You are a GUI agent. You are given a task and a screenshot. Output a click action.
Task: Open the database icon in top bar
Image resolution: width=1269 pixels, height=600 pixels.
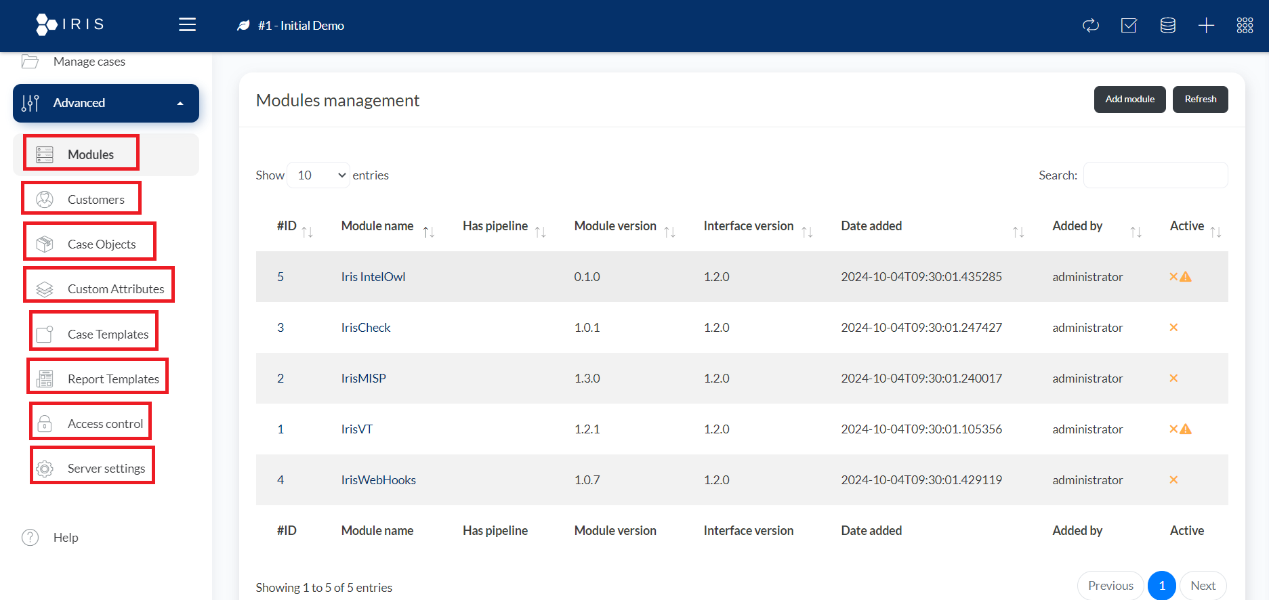pyautogui.click(x=1167, y=26)
